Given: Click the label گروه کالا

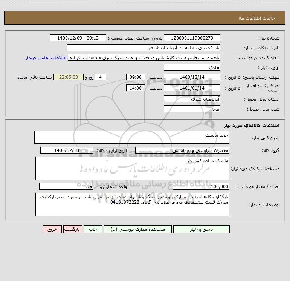Looking at the screenshot, I should pos(270,151).
